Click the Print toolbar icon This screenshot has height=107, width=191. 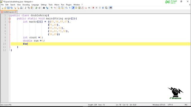(21, 8)
